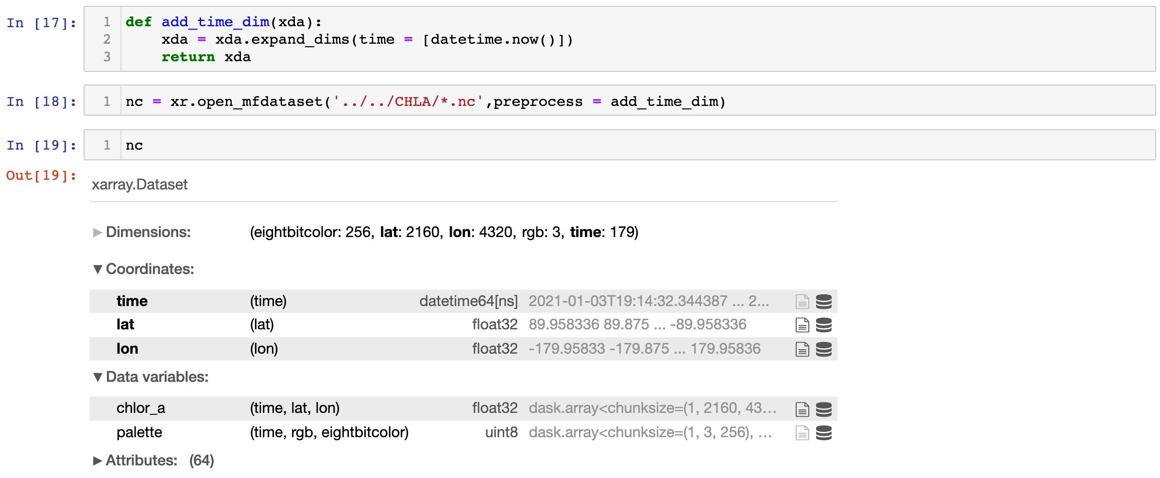
Task: Show attributes icon for palette variable
Action: pos(802,433)
